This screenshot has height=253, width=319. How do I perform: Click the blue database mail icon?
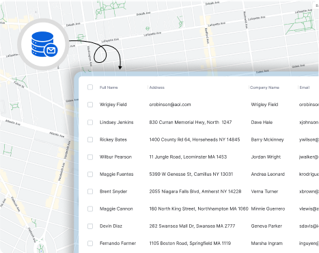click(44, 44)
